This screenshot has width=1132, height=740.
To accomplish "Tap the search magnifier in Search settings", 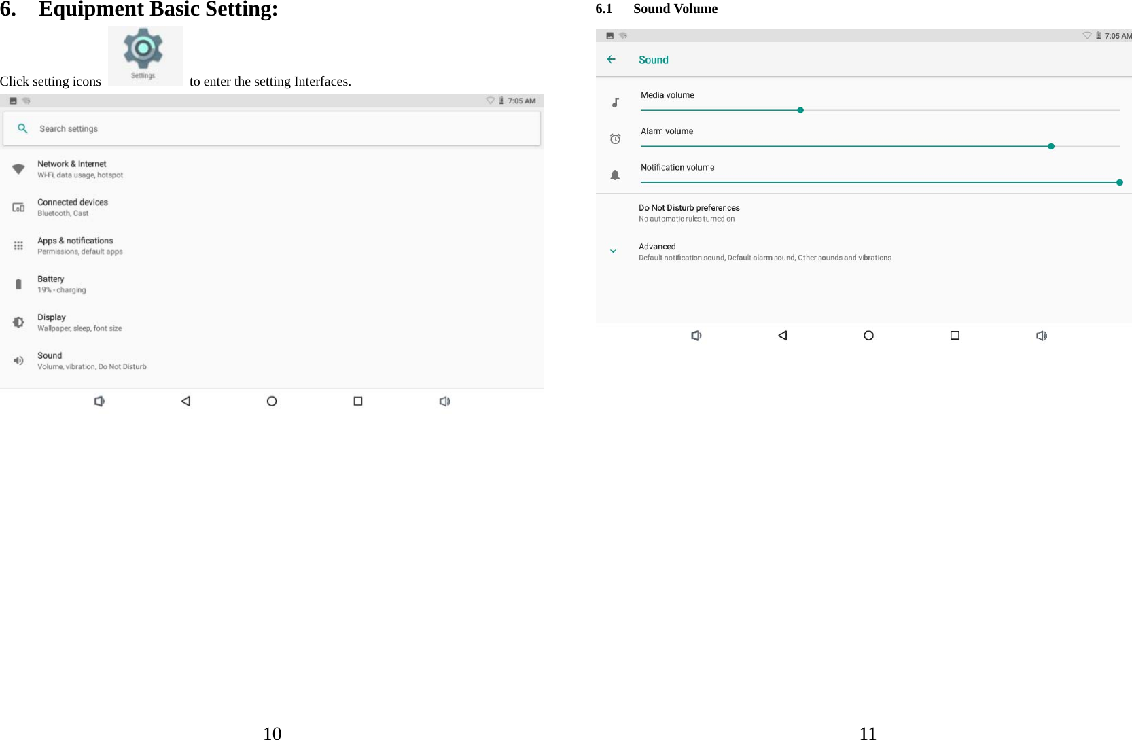I will coord(22,128).
